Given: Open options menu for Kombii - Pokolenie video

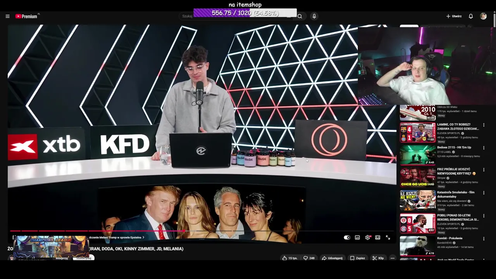Looking at the screenshot, I should tap(484, 239).
